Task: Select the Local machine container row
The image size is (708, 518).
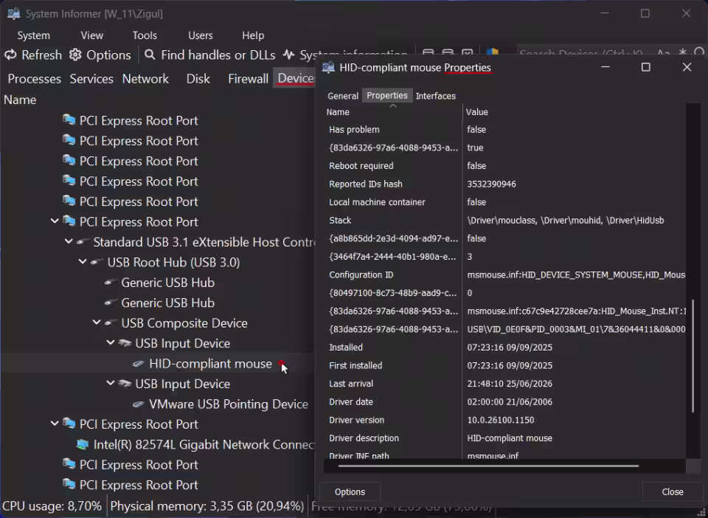Action: tap(504, 202)
